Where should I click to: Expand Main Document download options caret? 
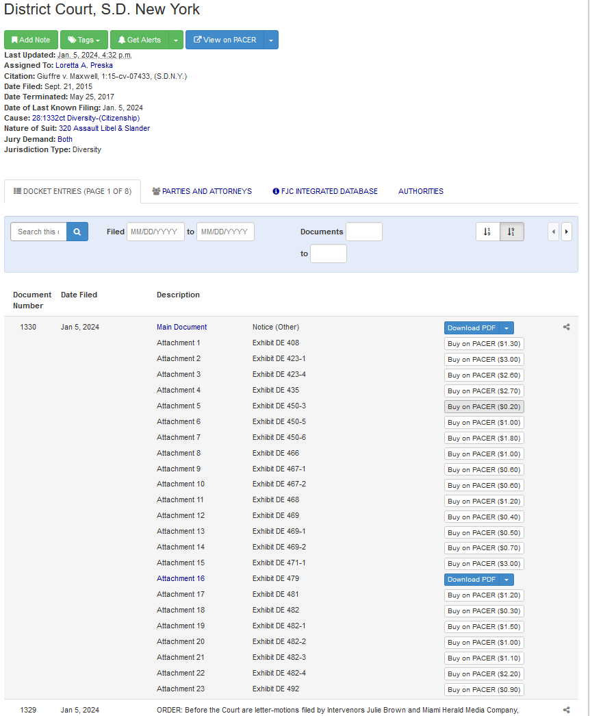pyautogui.click(x=506, y=328)
